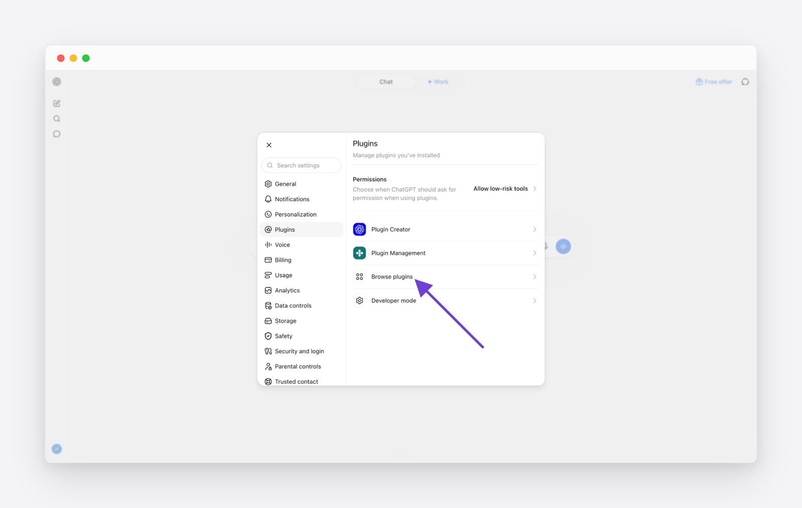Switch to the Chat tab
Image resolution: width=802 pixels, height=508 pixels.
coord(386,82)
